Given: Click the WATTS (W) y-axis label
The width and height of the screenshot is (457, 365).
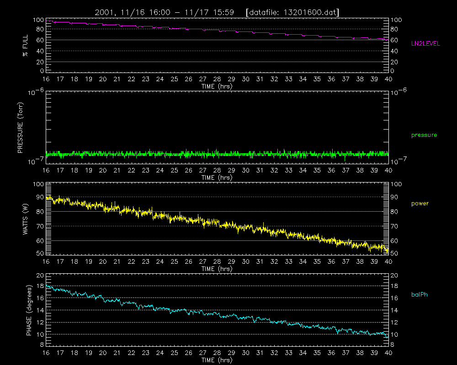Looking at the screenshot, I should [x=25, y=219].
